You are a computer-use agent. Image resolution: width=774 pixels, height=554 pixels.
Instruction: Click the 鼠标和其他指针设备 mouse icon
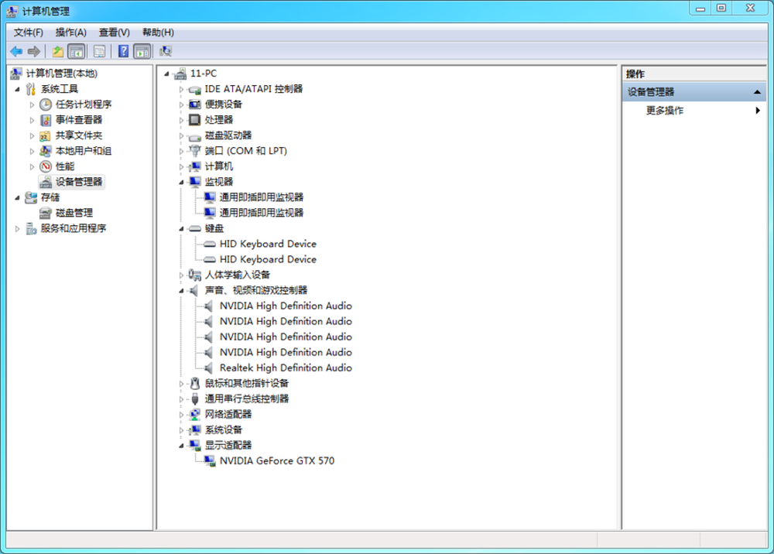[x=195, y=383]
